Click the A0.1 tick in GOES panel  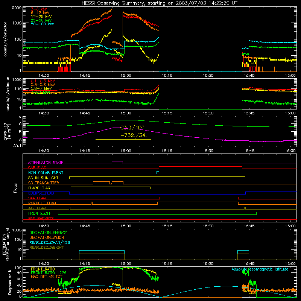pos(17,146)
